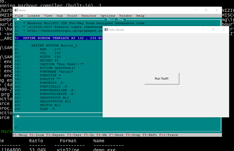Open the Run menu
Viewport: 234px width, 151px height.
(60, 16)
